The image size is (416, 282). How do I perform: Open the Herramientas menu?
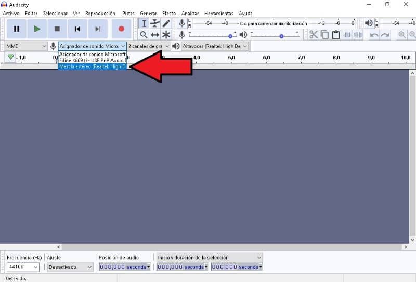pyautogui.click(x=218, y=14)
